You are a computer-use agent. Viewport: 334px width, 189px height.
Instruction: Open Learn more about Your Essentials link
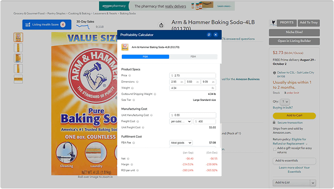click(294, 169)
